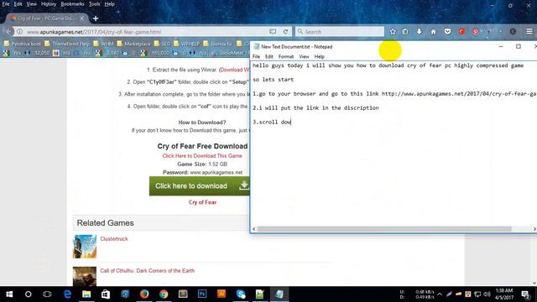Open Notepad Help menu
537x302 pixels.
[319, 56]
